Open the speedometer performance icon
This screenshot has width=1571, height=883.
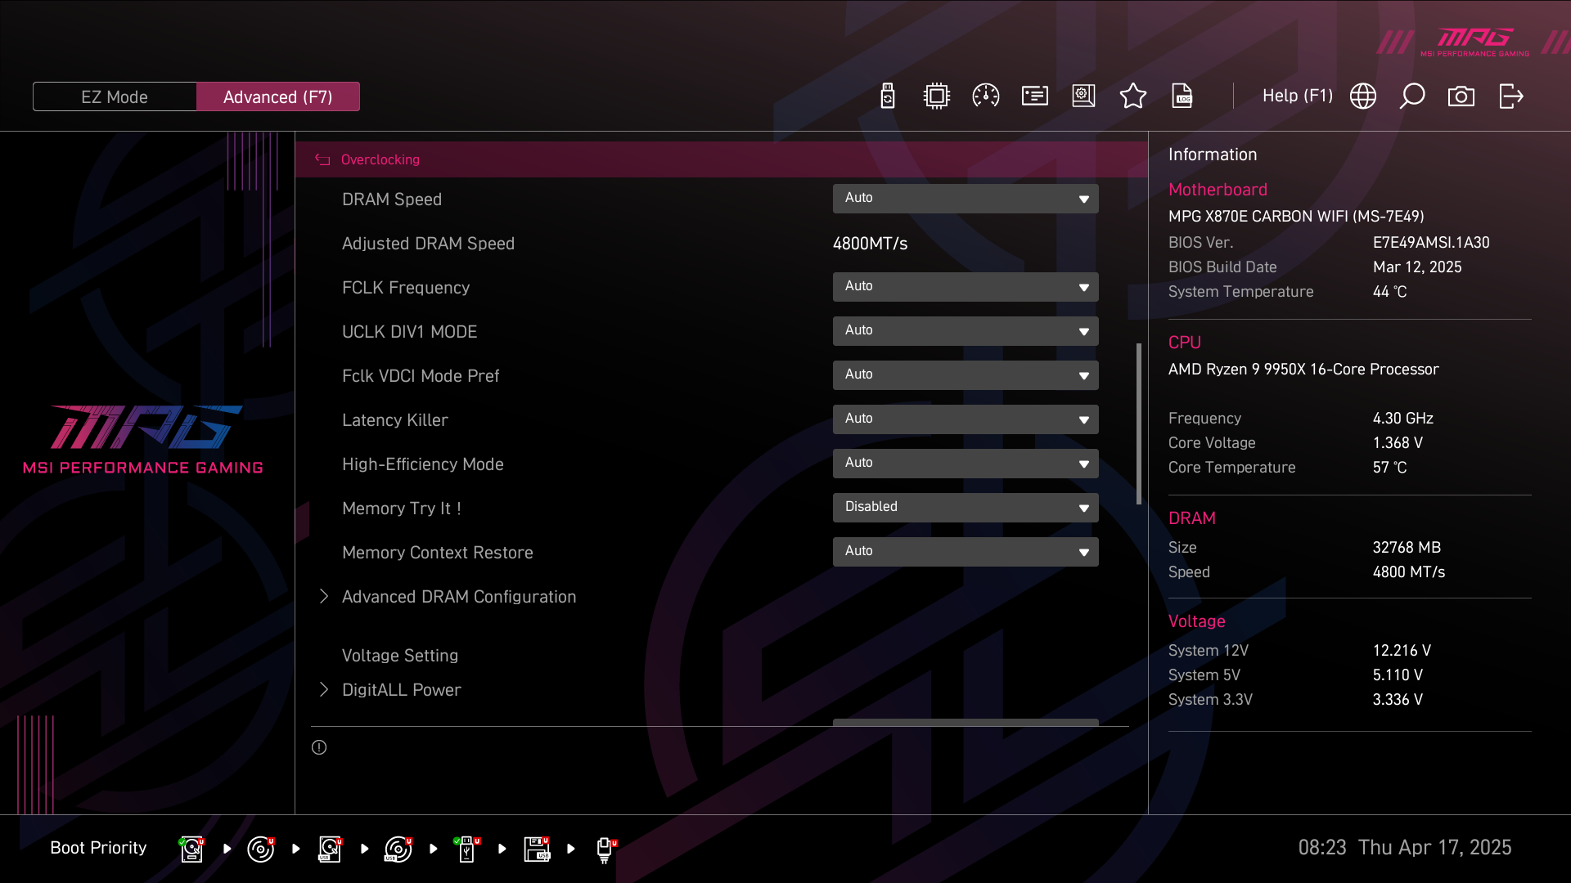[985, 96]
